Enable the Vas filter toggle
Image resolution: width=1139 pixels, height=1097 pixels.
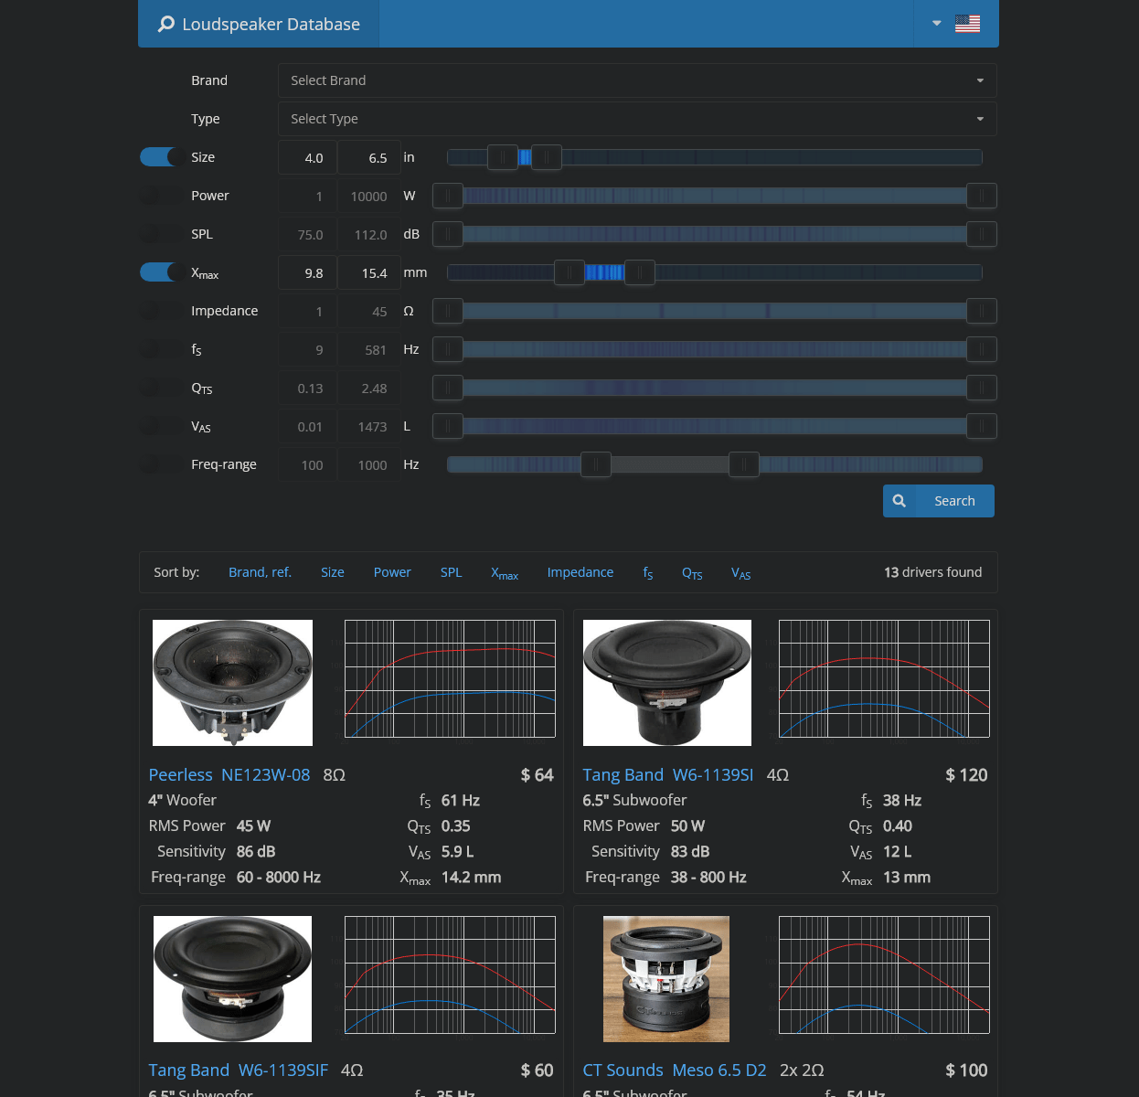coord(161,426)
